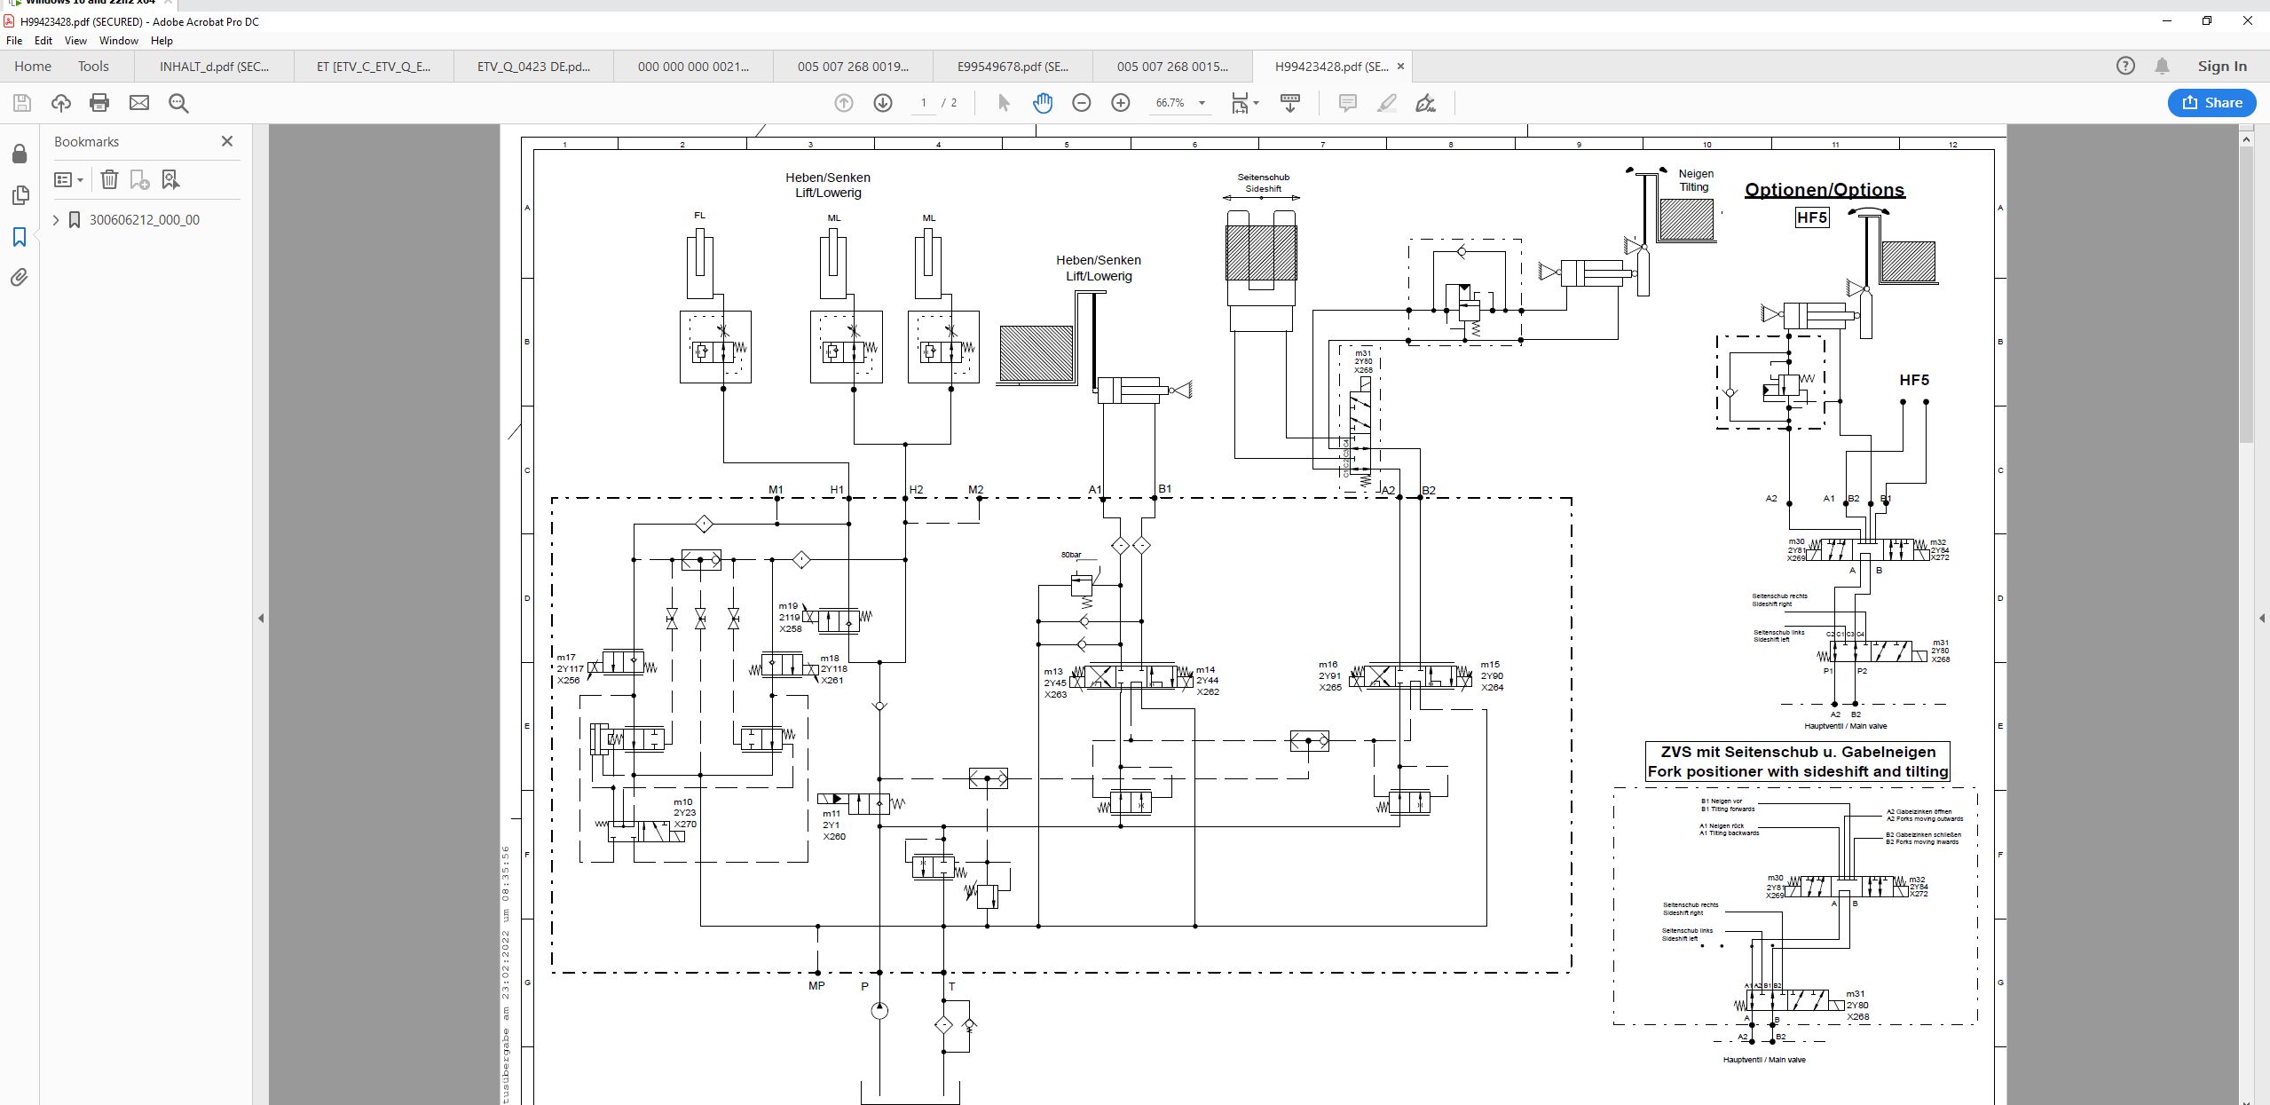Click the Print file icon
Image resolution: width=2270 pixels, height=1105 pixels.
coord(99,103)
